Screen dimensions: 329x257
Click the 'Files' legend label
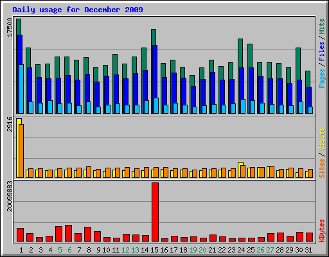[322, 51]
